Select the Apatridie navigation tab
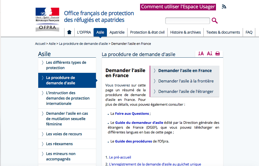Viewport: 259px width, 166px height. click(x=117, y=32)
